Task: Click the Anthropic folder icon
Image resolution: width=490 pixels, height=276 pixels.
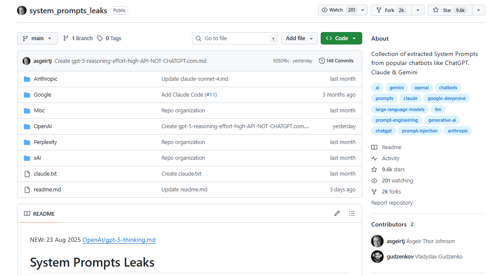Action: pyautogui.click(x=27, y=79)
